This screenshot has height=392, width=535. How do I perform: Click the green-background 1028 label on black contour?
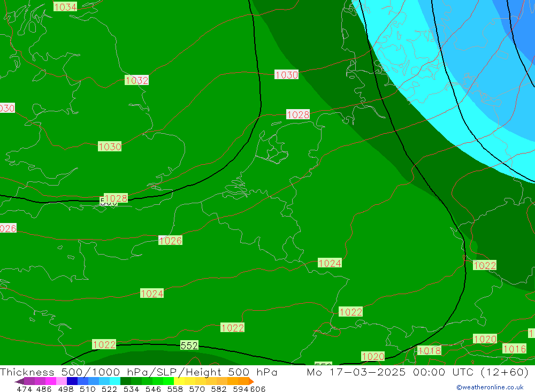pyautogui.click(x=116, y=198)
